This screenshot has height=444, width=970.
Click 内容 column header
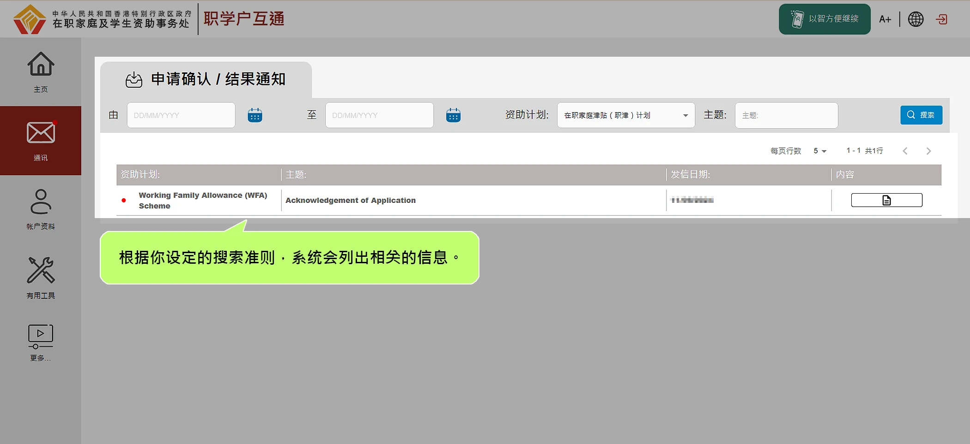[845, 175]
